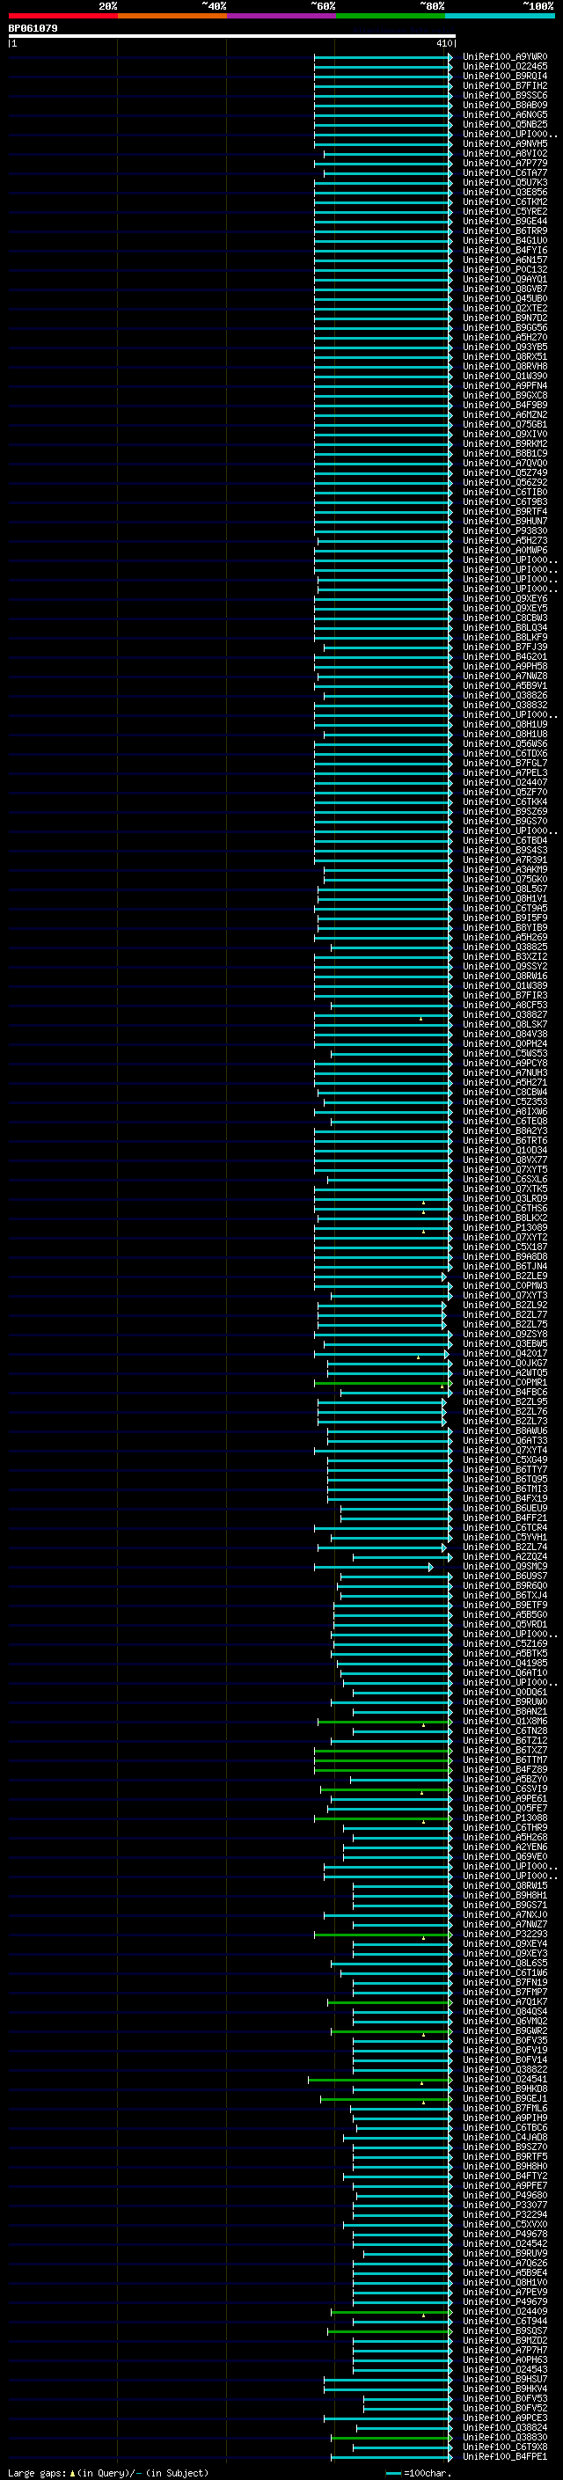Click the UniRef100_Q8GVB7 label

(505, 289)
